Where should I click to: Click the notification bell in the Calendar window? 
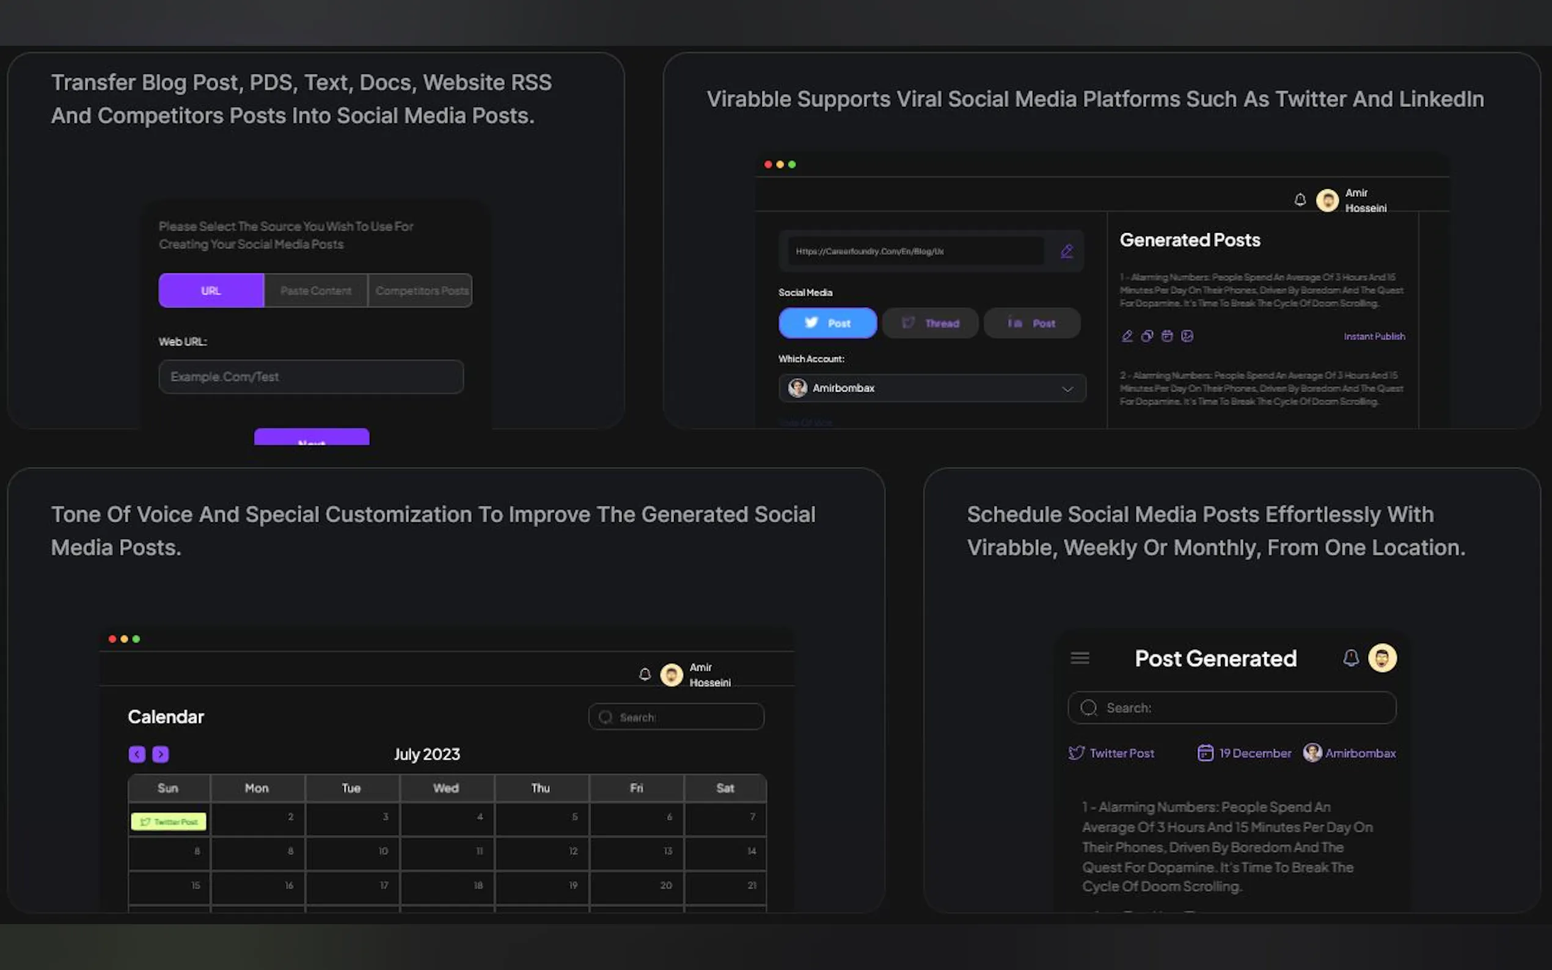(x=645, y=674)
